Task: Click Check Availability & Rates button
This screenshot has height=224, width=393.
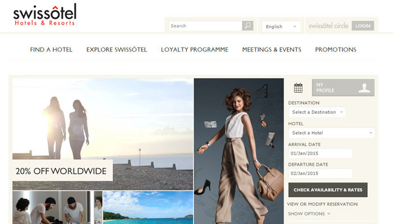Action: click(x=328, y=190)
